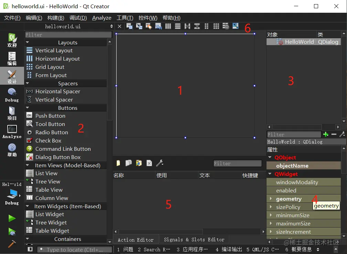Screen dimensions: 347x254
Task: Click Copy action icon in Action Editor
Action: [x=129, y=163]
